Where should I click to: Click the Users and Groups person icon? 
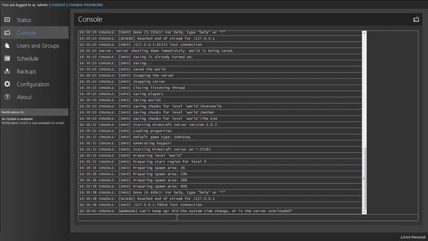[x=7, y=46]
